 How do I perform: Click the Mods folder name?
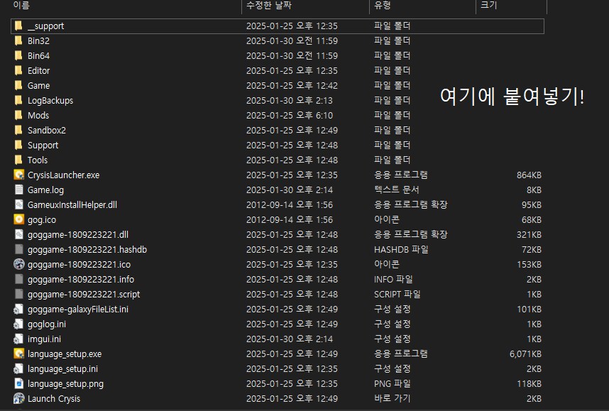[38, 116]
